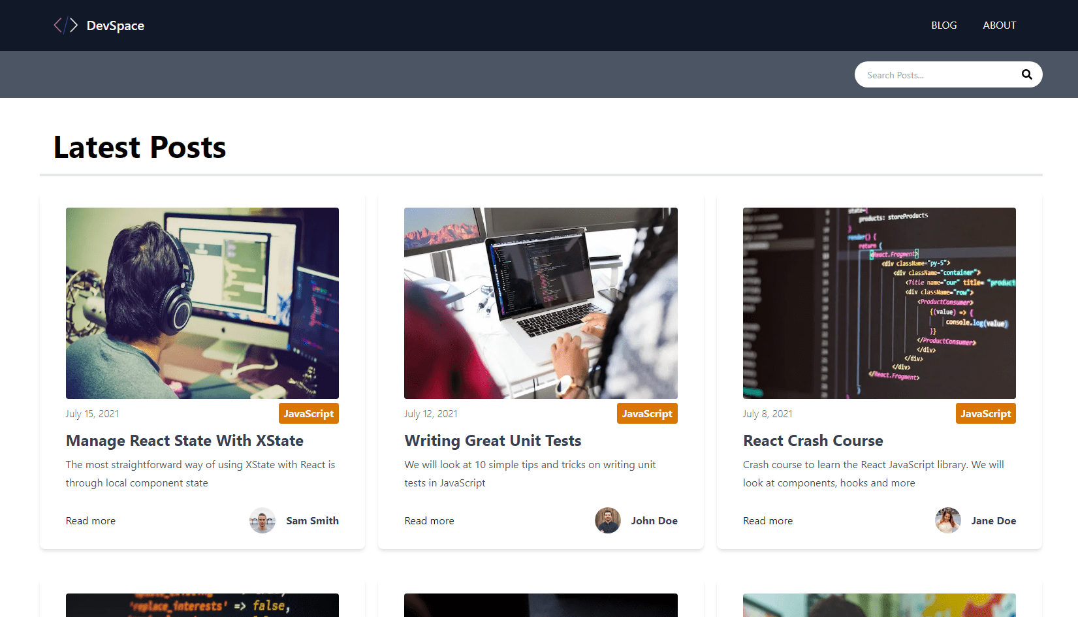The width and height of the screenshot is (1078, 617).
Task: Open the Writing Great Unit Tests title
Action: [493, 441]
